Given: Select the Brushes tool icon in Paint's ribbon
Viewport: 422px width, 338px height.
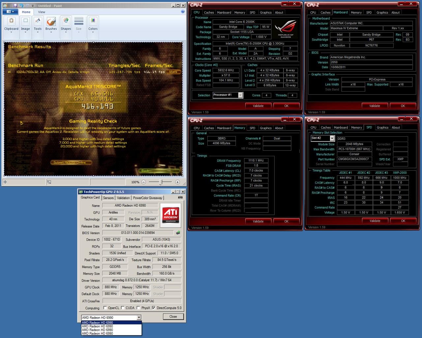Looking at the screenshot, I should point(51,21).
